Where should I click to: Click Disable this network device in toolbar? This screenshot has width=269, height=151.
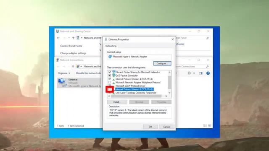click(89, 73)
